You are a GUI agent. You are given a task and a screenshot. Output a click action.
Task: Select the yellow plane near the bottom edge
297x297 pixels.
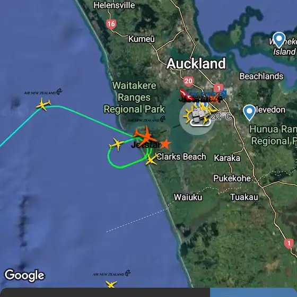pyautogui.click(x=111, y=284)
